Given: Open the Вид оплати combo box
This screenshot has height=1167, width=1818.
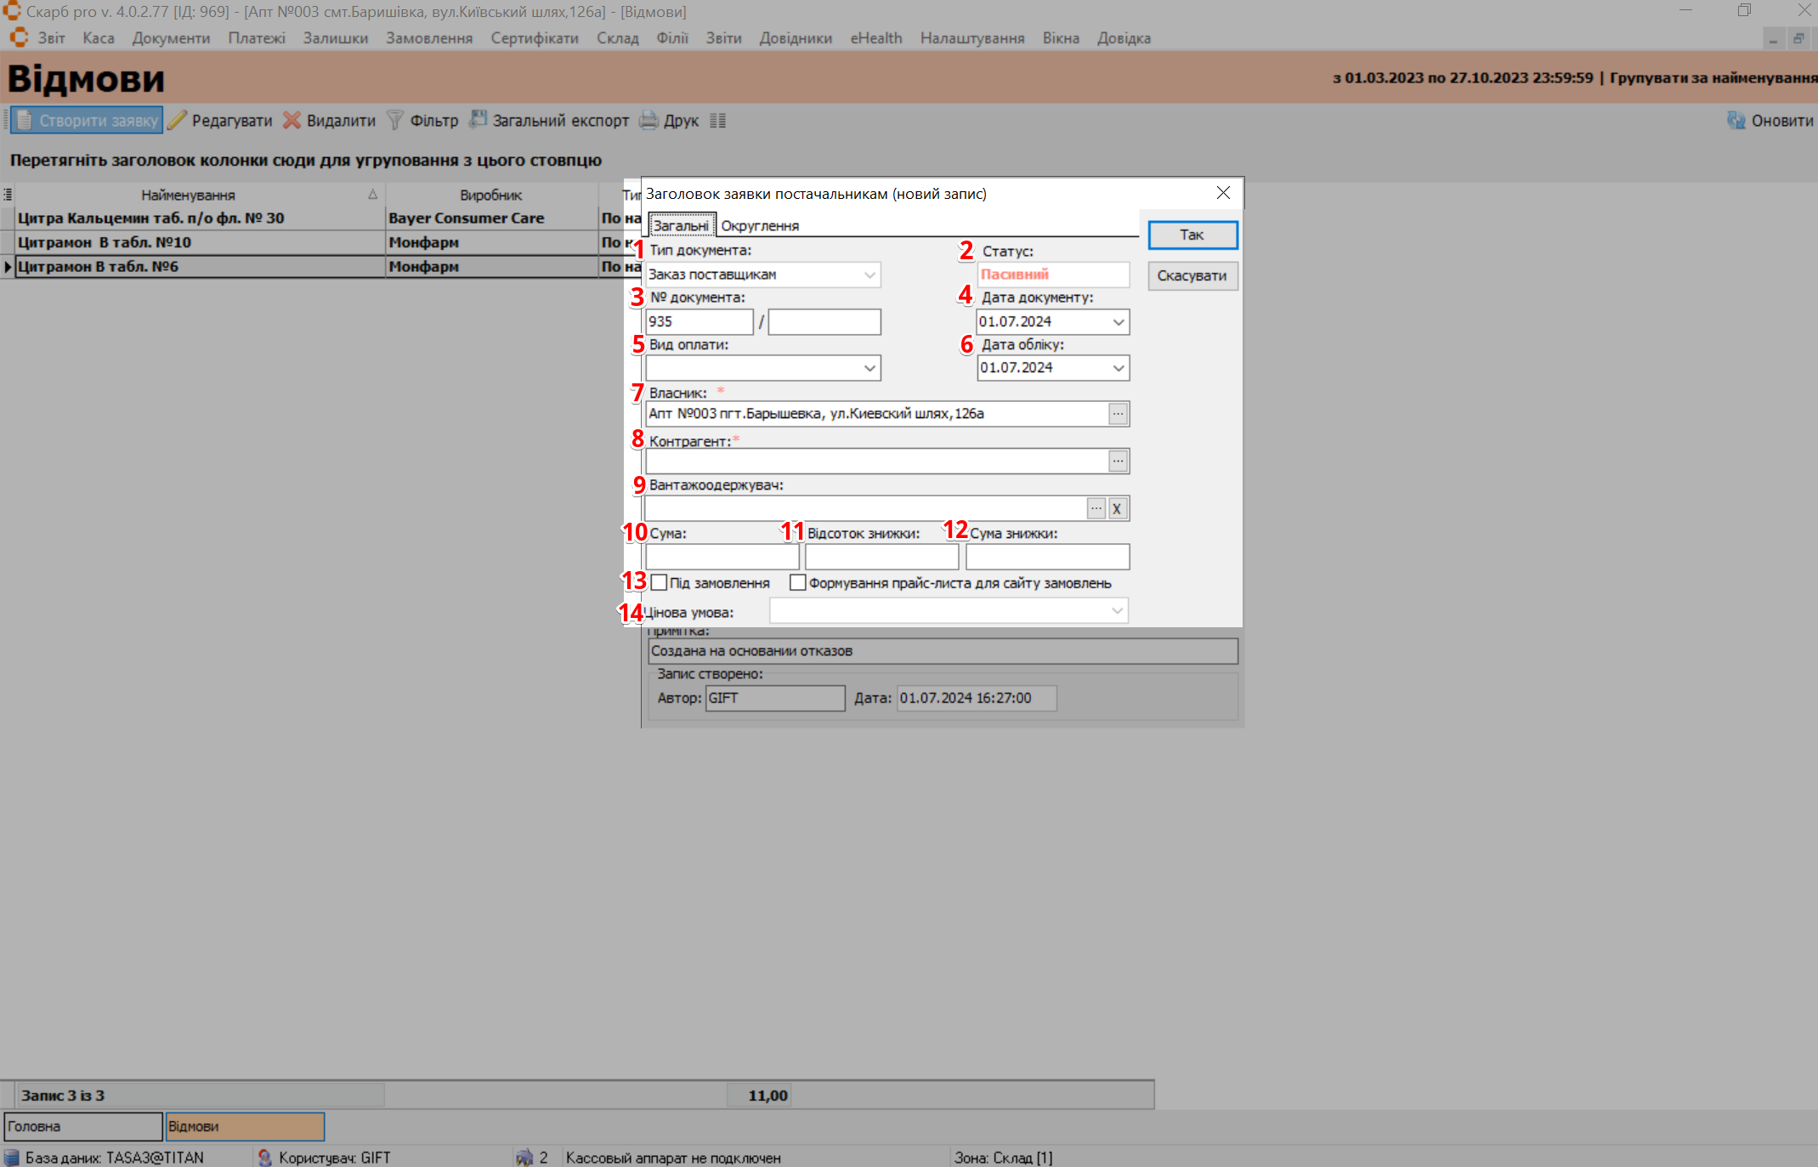Looking at the screenshot, I should [x=869, y=368].
